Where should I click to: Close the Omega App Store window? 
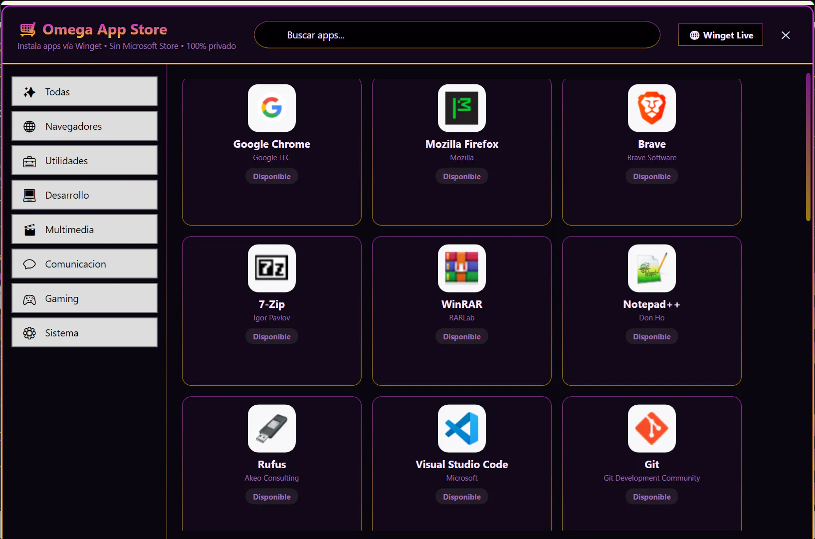pyautogui.click(x=786, y=35)
